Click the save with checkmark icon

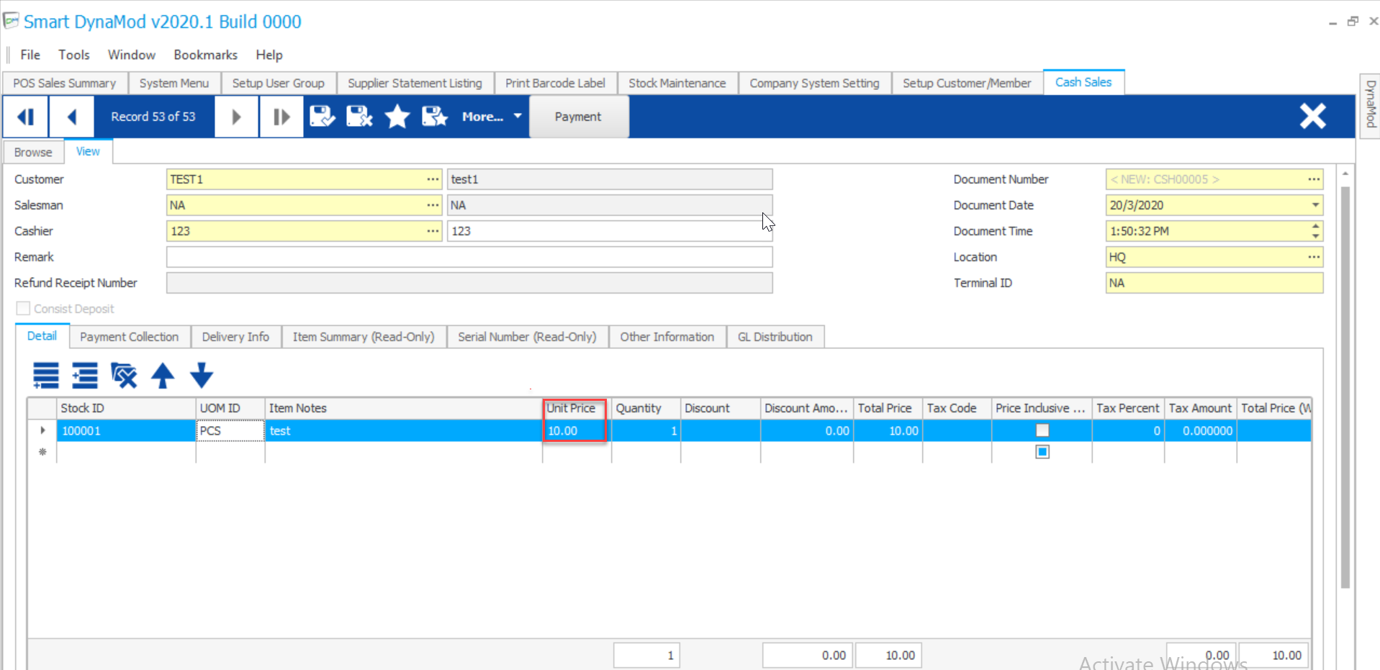click(x=322, y=116)
